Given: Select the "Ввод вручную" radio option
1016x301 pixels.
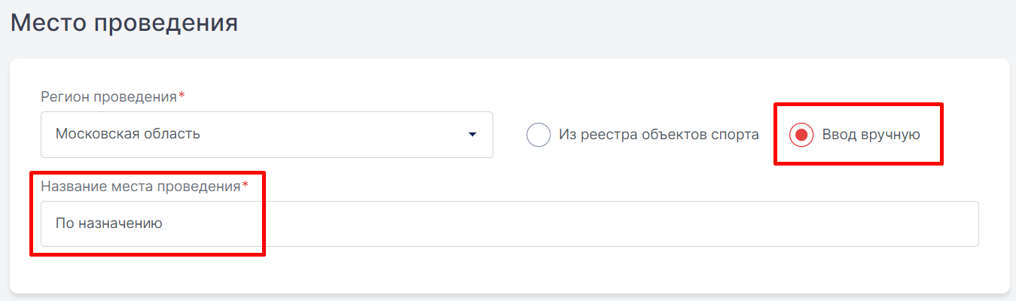Looking at the screenshot, I should (x=801, y=135).
